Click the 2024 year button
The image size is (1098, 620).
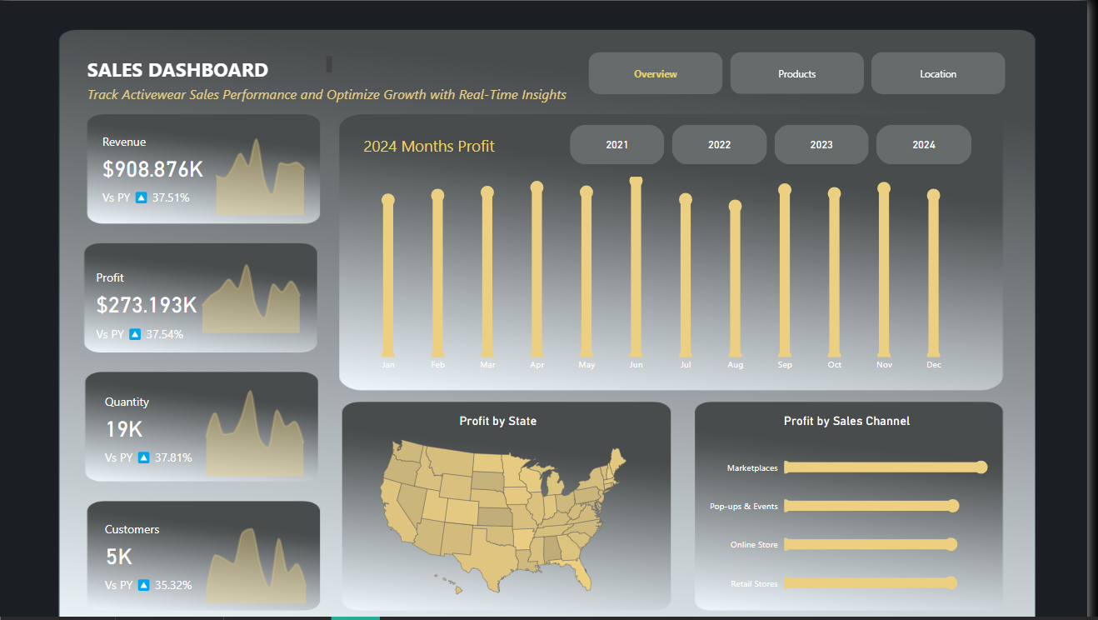(x=923, y=144)
